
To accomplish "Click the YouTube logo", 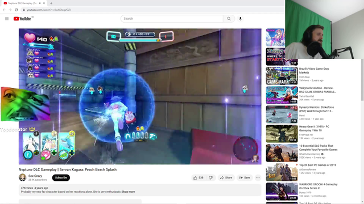I will [22, 19].
